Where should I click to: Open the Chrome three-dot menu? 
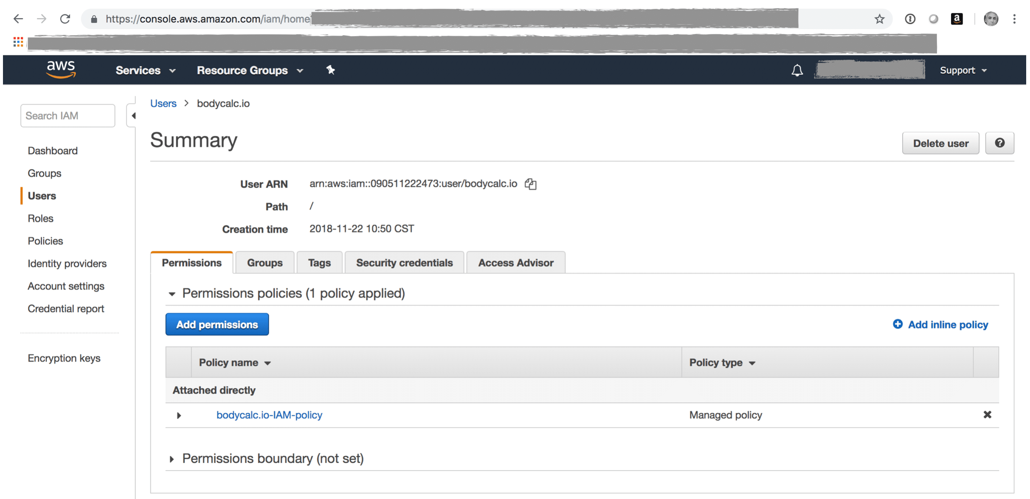[x=1014, y=19]
